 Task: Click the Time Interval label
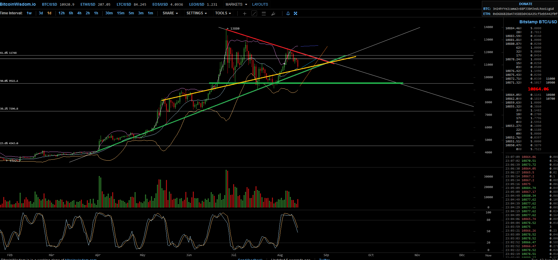coord(11,13)
